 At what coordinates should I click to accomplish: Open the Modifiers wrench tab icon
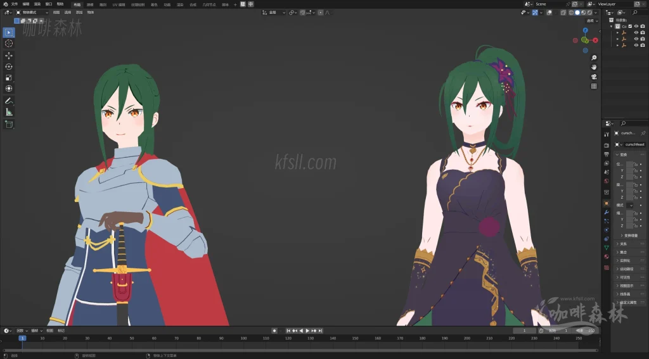607,212
